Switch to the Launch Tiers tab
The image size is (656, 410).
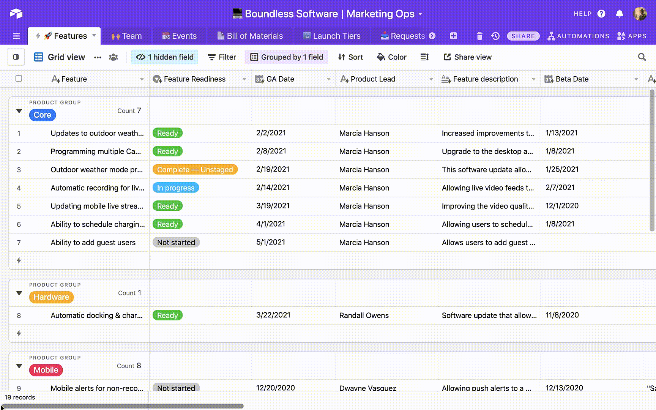click(x=332, y=36)
